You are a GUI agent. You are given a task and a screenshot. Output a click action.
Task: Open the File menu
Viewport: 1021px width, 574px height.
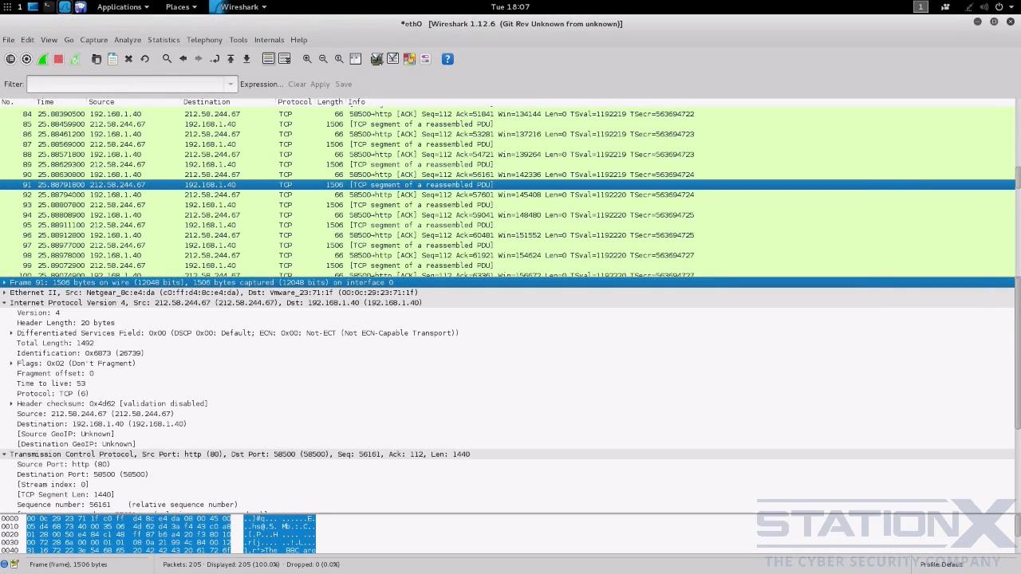pyautogui.click(x=8, y=40)
